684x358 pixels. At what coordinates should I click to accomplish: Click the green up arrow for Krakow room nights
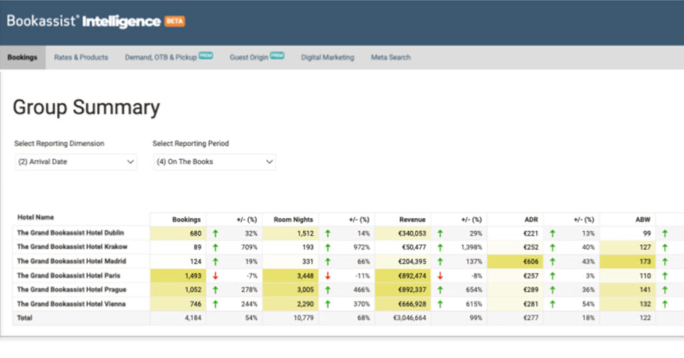coord(327,247)
